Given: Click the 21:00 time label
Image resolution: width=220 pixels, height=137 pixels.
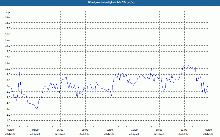Looking at the screenshot, I should (x=184, y=130).
